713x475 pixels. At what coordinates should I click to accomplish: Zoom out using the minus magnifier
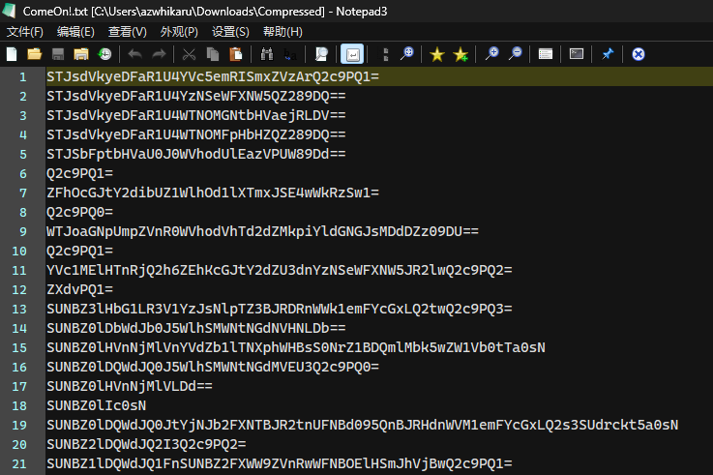[516, 54]
